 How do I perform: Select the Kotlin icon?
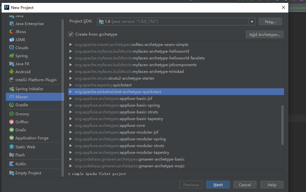12,164
